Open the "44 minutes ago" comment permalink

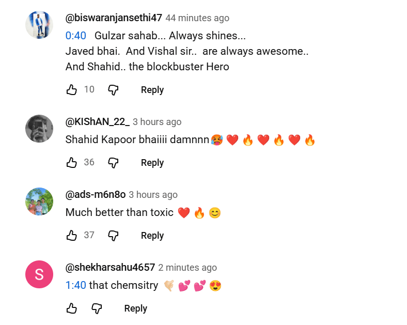coord(197,18)
